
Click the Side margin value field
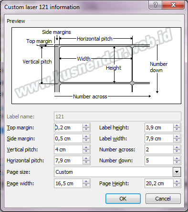point(68,138)
